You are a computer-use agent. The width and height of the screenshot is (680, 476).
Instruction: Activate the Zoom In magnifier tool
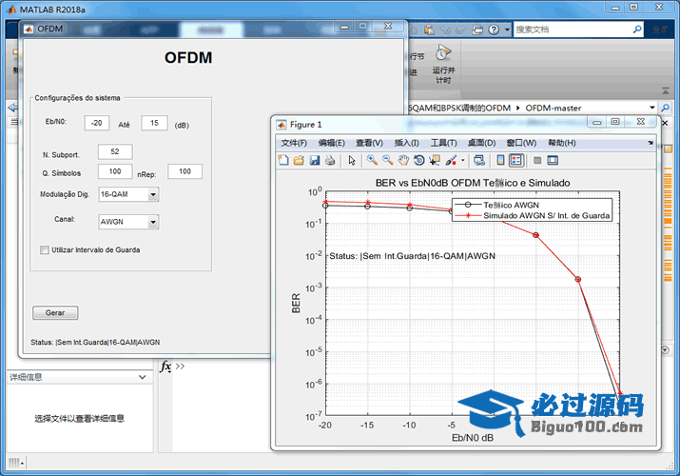coord(372,160)
